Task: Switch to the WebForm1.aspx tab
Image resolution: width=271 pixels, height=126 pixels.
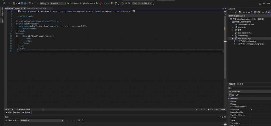Action: click(x=12, y=8)
